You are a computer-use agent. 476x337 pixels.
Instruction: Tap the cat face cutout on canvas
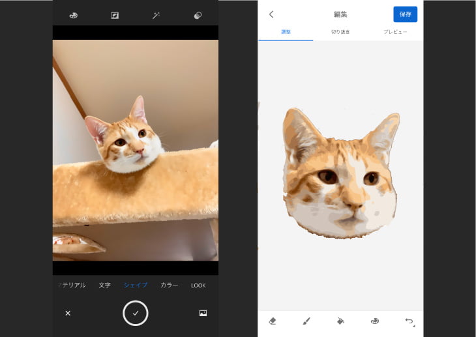click(340, 173)
